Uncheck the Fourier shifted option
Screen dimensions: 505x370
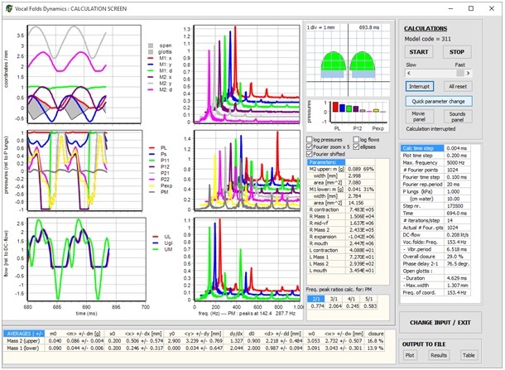coord(310,154)
